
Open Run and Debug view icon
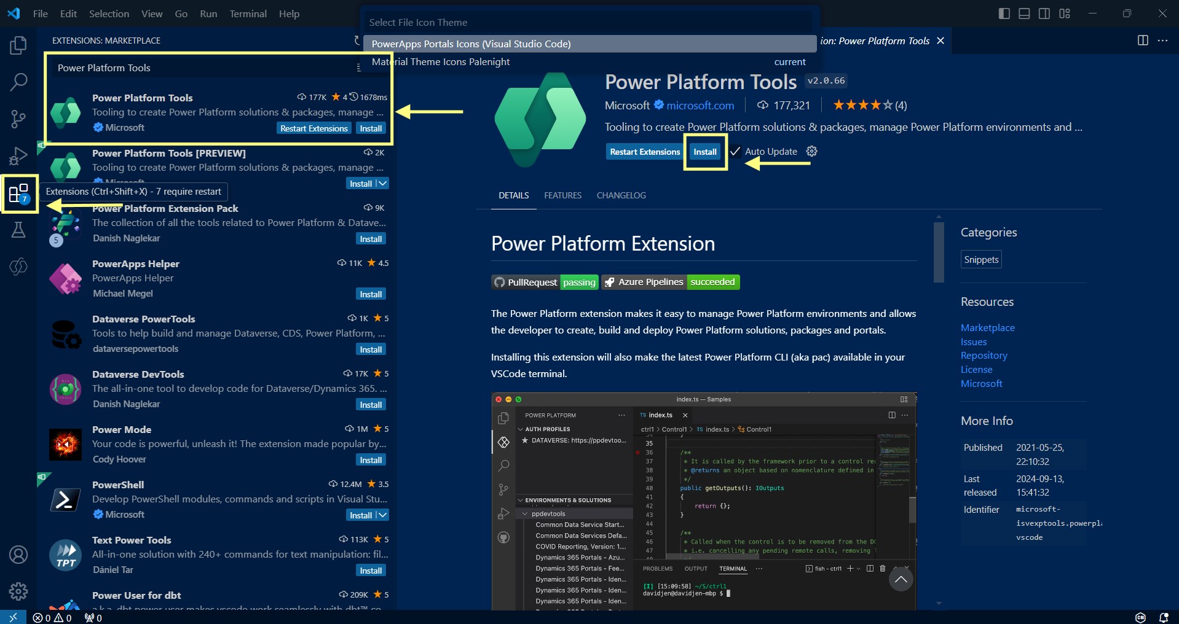[x=18, y=156]
